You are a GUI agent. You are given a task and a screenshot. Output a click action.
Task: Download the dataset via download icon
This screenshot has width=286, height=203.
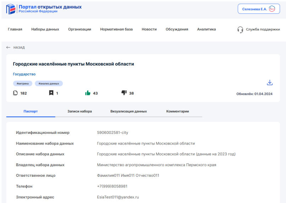pyautogui.click(x=269, y=83)
